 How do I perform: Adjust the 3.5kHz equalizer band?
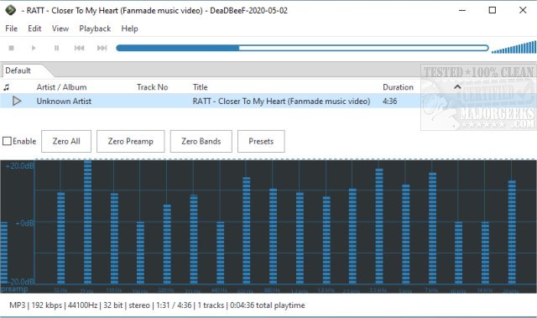pyautogui.click(x=379, y=227)
